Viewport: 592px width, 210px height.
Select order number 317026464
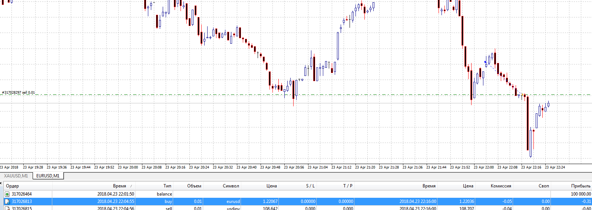[x=22, y=194]
